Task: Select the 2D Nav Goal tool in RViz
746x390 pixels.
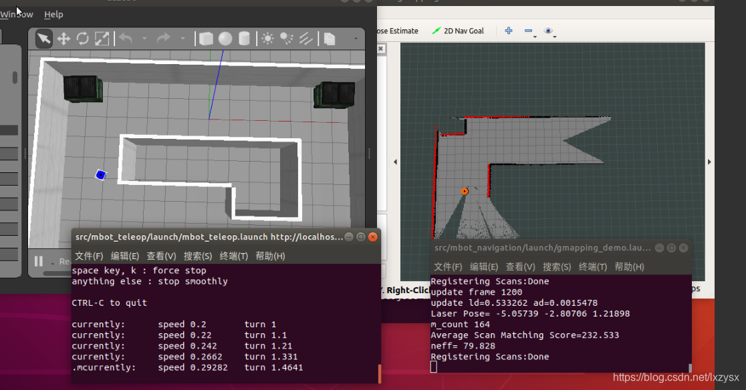Action: coord(458,31)
